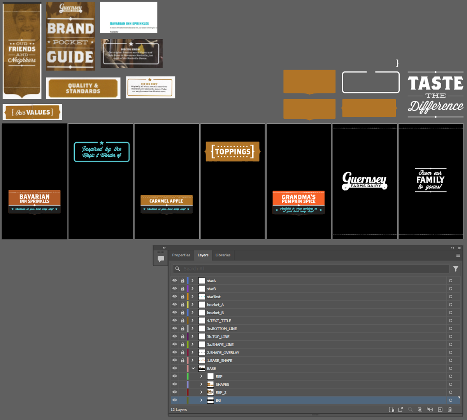This screenshot has width=467, height=420.
Task: Expand the bracket_B layer
Action: point(193,313)
